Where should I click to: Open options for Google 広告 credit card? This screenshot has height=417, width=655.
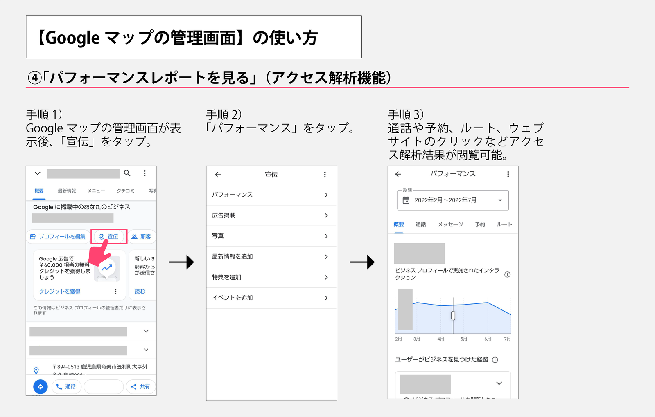[115, 291]
